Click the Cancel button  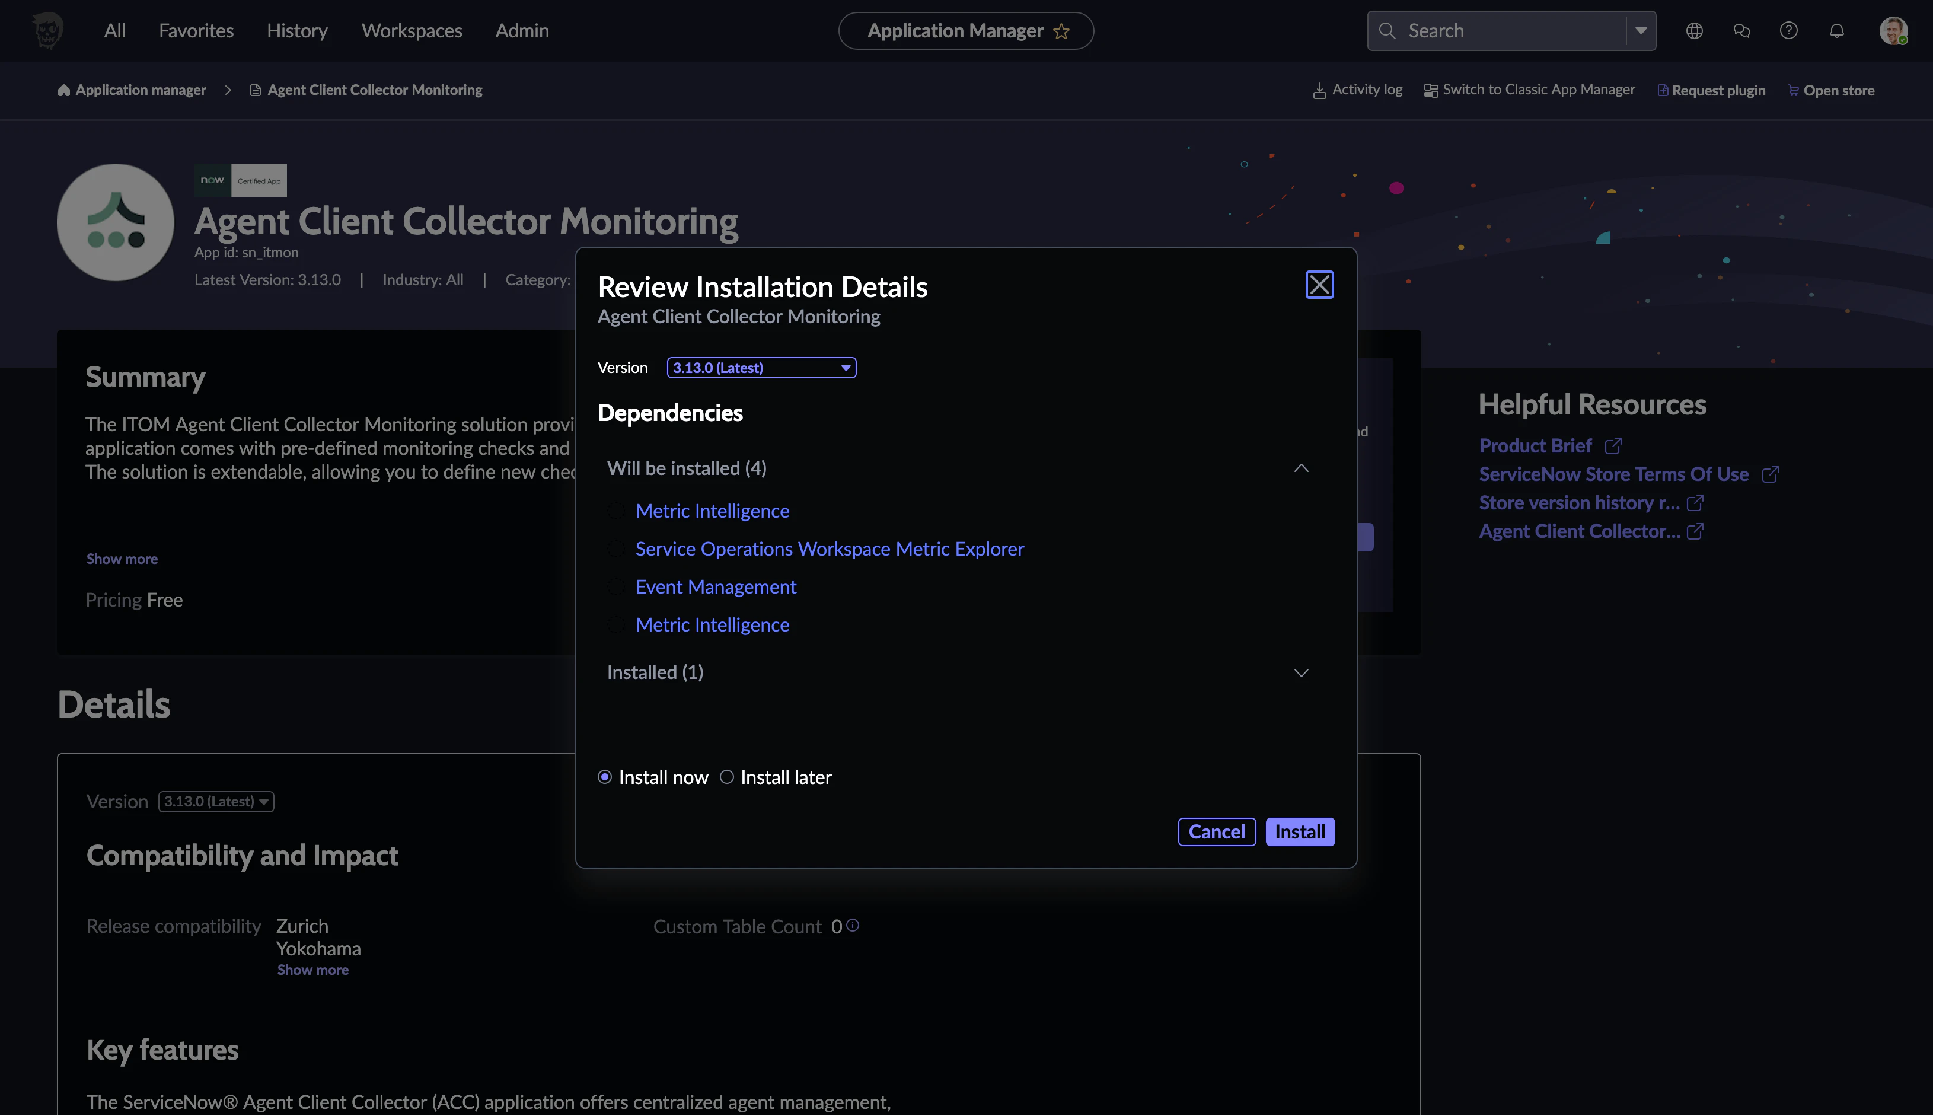coord(1216,833)
